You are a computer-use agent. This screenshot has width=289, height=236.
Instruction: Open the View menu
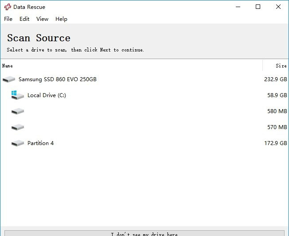click(x=42, y=19)
